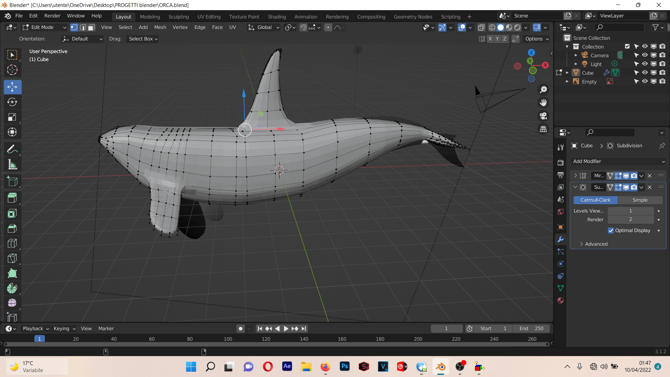Open the Edit Mode dropdown
The height and width of the screenshot is (377, 670).
pos(44,27)
